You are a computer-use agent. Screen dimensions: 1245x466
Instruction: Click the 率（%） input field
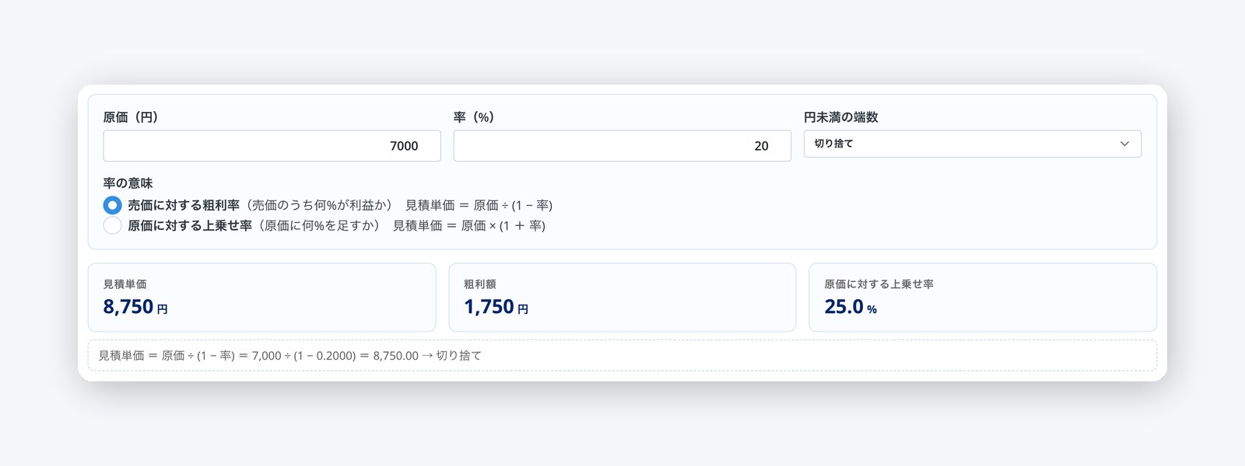click(x=622, y=146)
